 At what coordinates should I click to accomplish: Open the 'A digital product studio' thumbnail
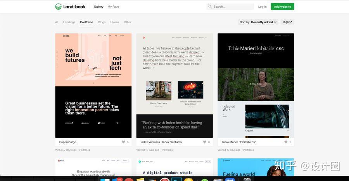[174, 167]
